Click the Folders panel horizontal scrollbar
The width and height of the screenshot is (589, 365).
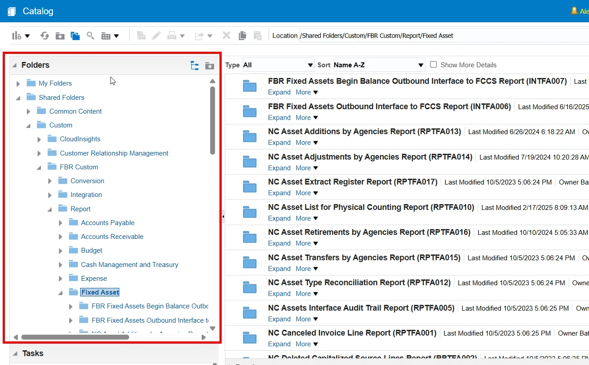coord(75,337)
